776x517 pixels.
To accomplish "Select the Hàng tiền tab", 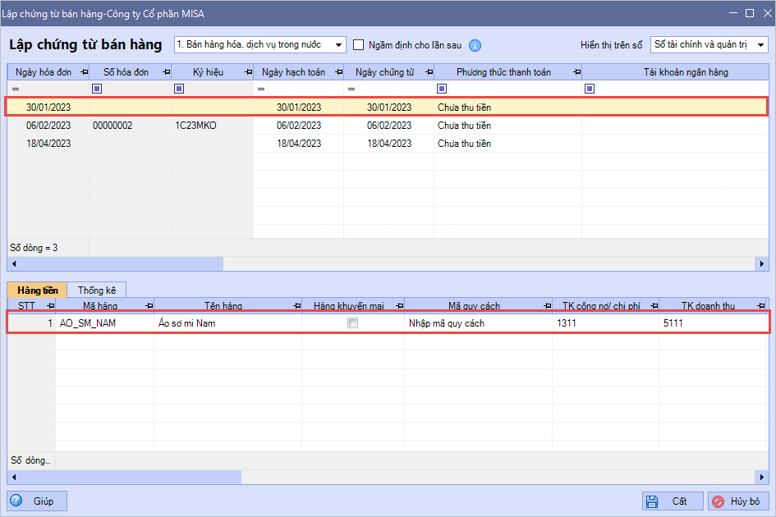I will click(x=37, y=290).
